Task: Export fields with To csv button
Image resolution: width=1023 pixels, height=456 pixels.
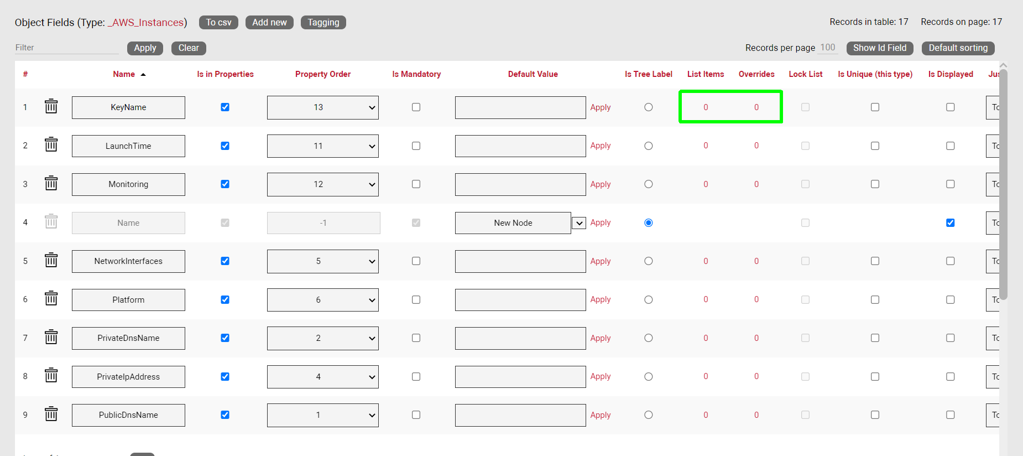Action: point(218,23)
